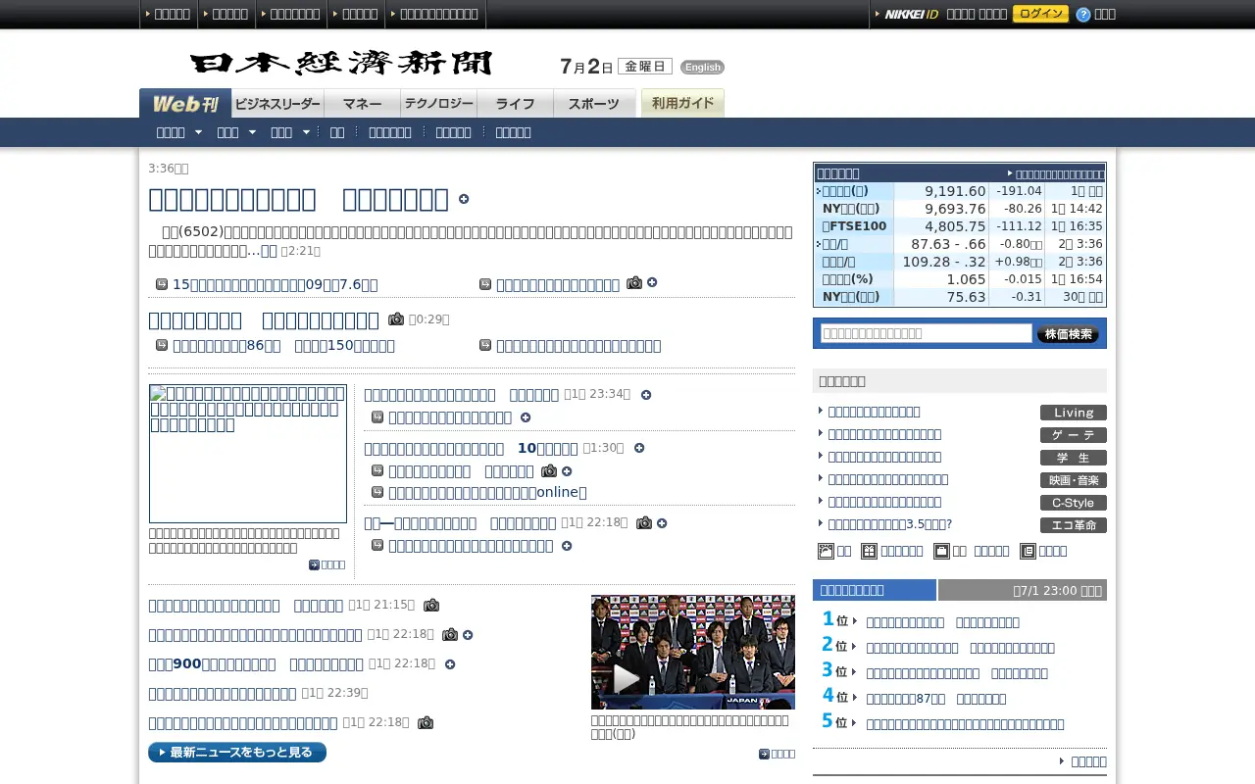Click the 金曜日 weekday label
The height and width of the screenshot is (784, 1255).
coord(645,67)
